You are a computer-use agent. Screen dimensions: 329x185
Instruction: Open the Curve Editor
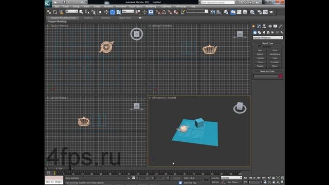239,12
